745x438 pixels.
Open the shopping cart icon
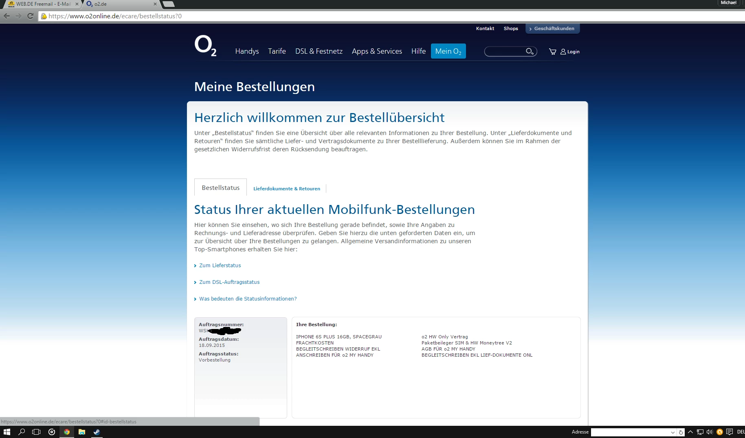tap(552, 52)
